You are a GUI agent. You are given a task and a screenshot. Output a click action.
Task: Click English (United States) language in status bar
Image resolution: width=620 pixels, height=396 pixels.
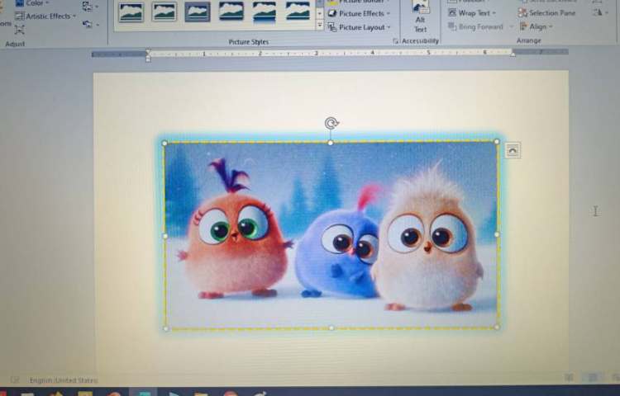click(63, 380)
